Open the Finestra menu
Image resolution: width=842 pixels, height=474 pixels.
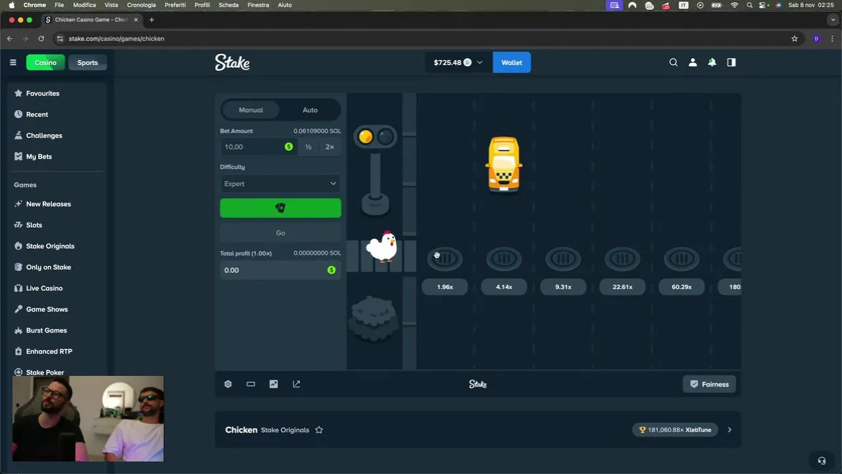(x=258, y=5)
